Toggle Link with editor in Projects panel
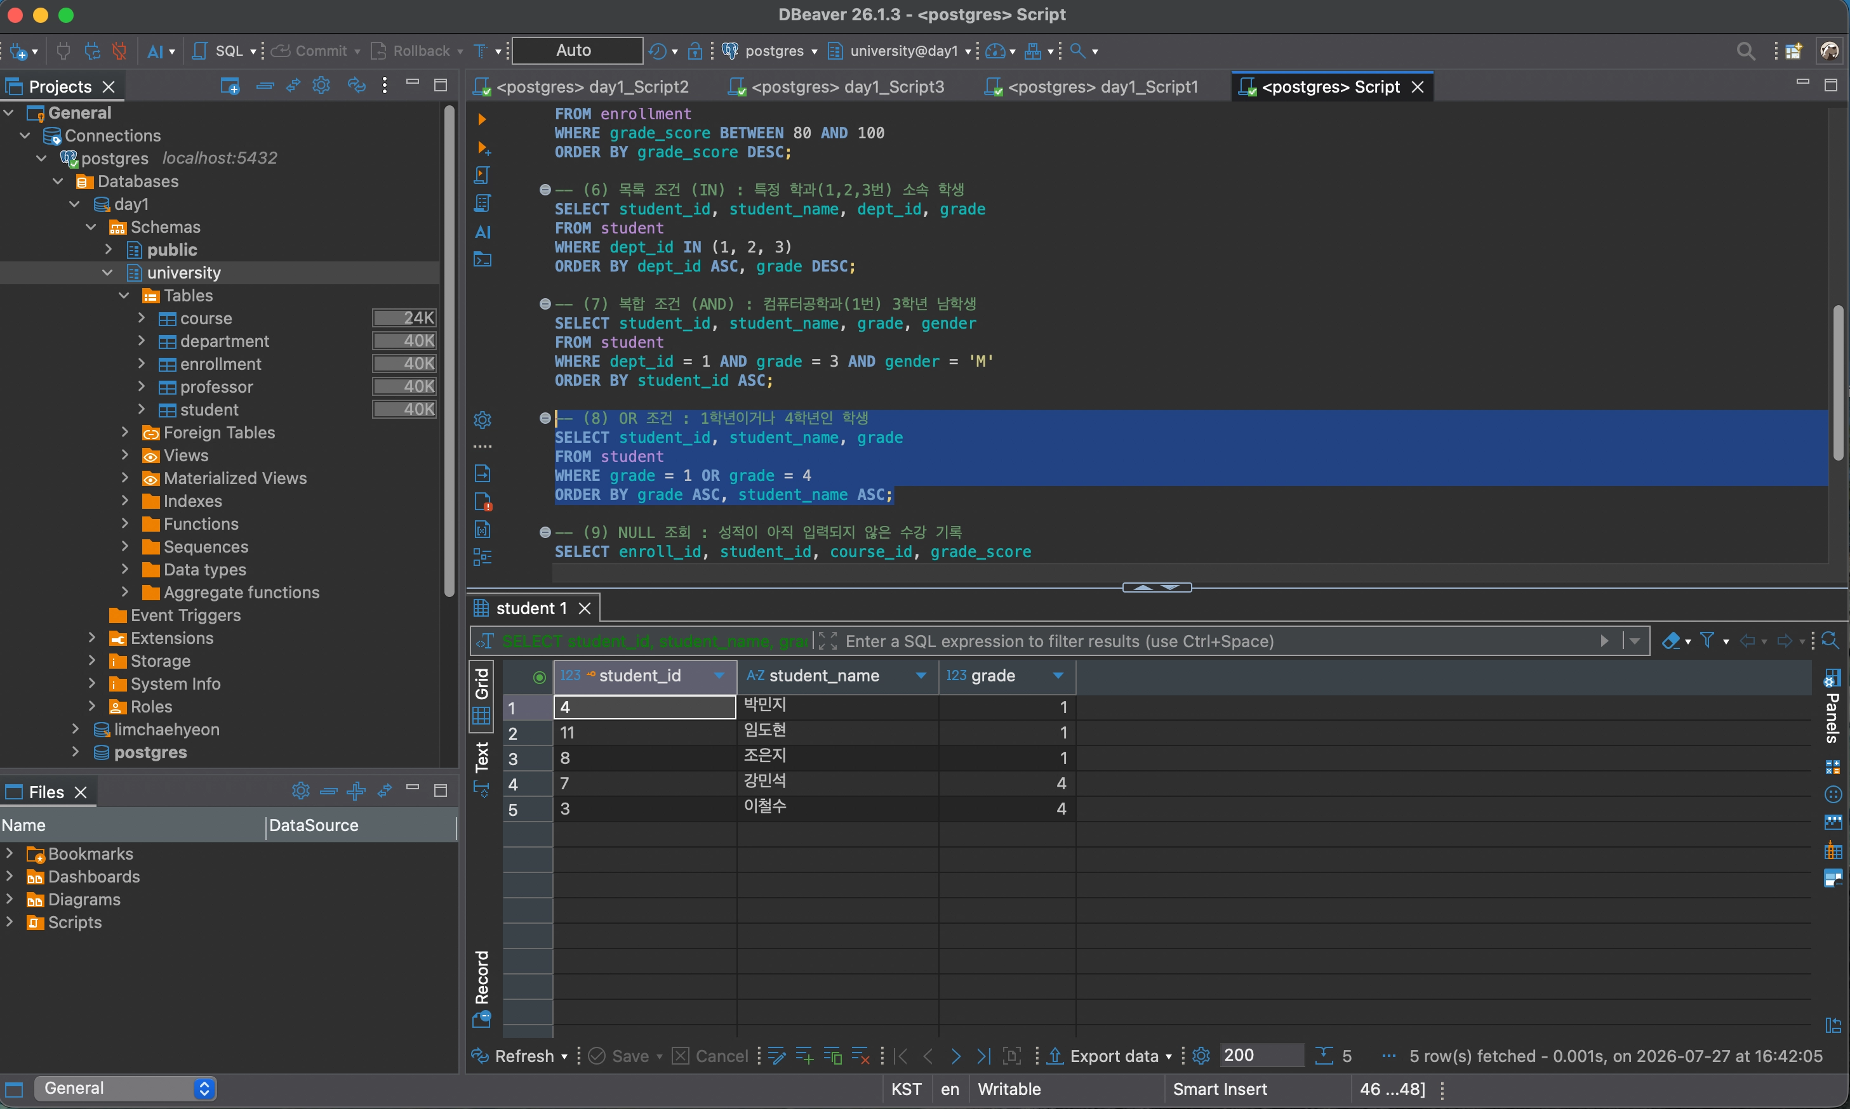This screenshot has width=1850, height=1109. point(293,86)
